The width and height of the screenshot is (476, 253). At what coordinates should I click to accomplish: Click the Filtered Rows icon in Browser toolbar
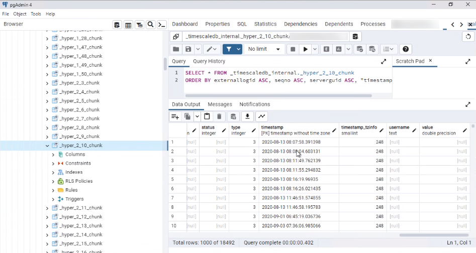[139, 25]
